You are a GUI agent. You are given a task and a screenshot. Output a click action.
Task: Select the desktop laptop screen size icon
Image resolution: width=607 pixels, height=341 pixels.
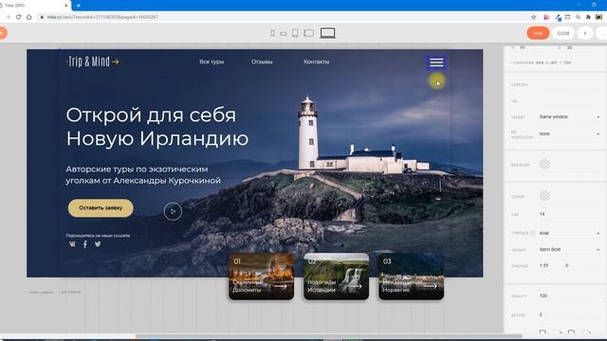[327, 33]
